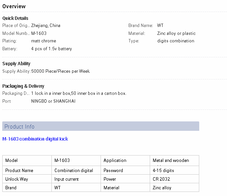Click the Supply Ability bold heading

[x=17, y=64]
